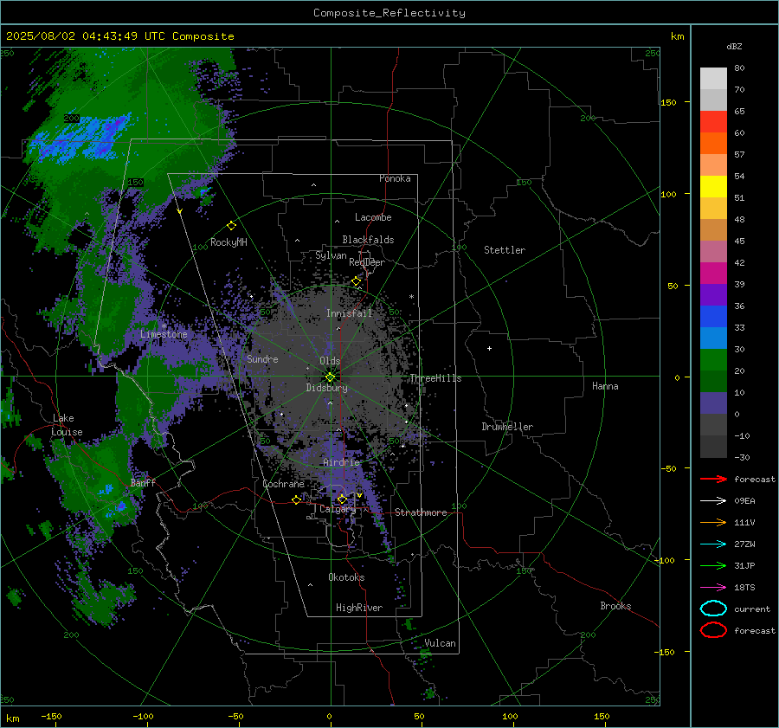The image size is (779, 728).
Task: Select the 65 dBZ red color swatch
Action: tap(713, 122)
